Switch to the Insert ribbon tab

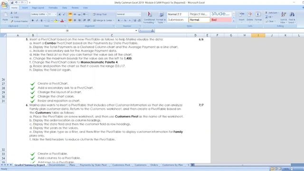(25, 8)
